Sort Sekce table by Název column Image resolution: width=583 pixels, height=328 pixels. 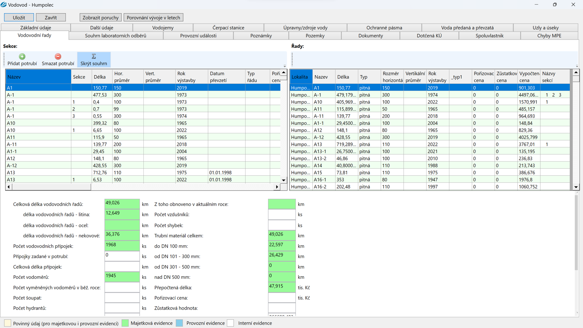(x=38, y=77)
